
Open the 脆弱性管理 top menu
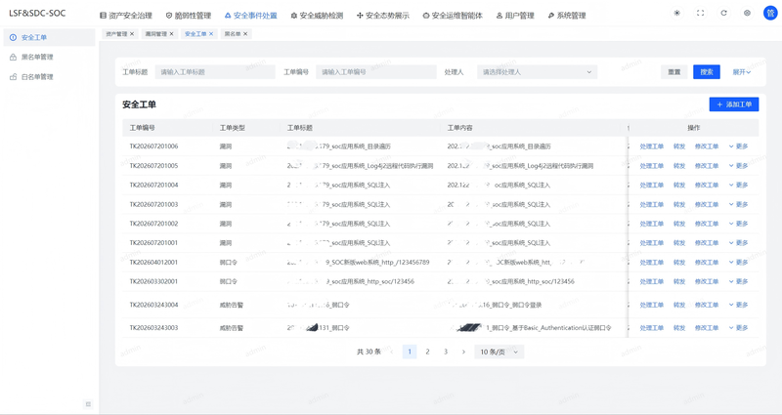click(x=188, y=16)
